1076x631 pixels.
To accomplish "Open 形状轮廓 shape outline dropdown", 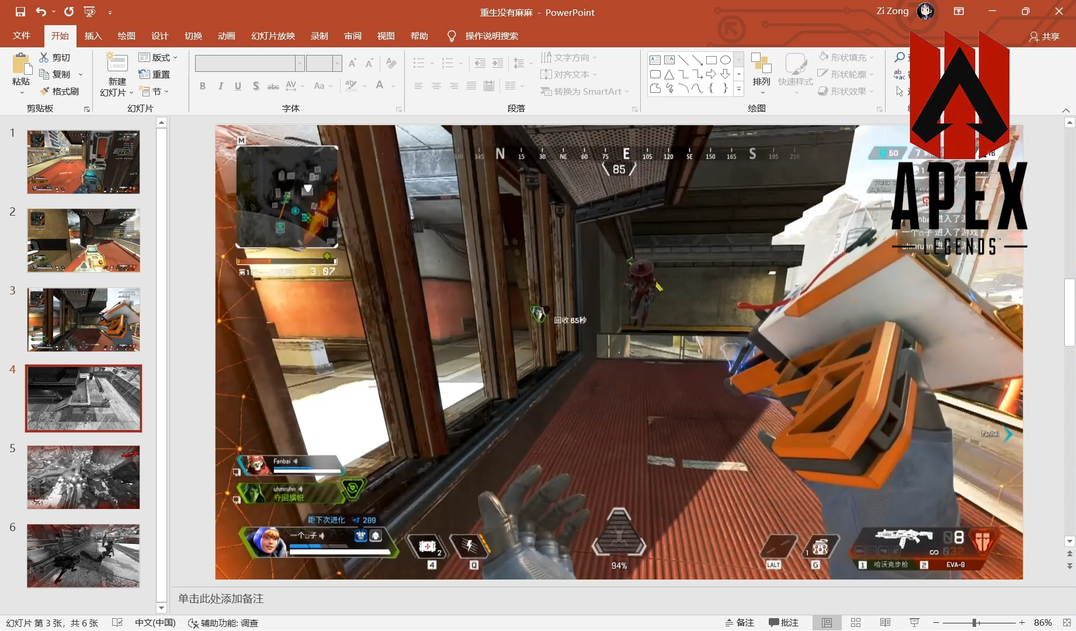I will [846, 74].
